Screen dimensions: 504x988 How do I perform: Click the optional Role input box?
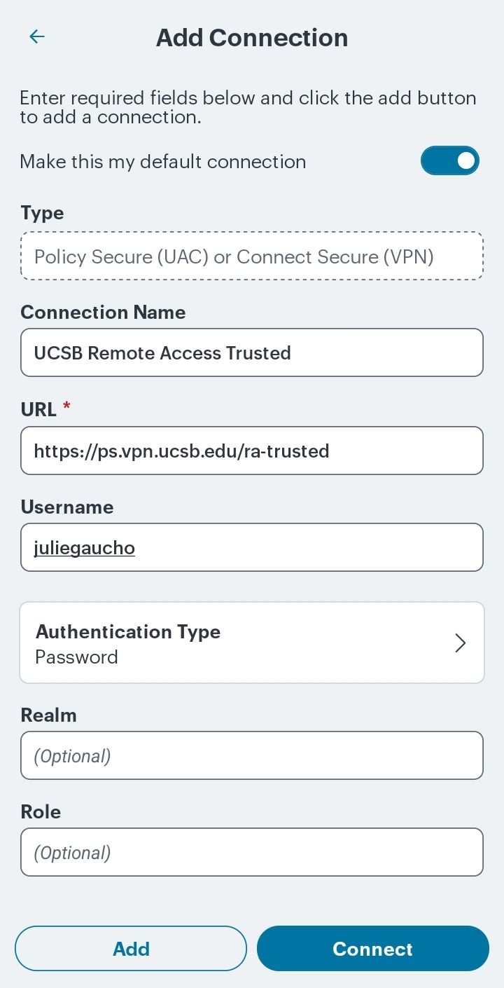point(252,851)
